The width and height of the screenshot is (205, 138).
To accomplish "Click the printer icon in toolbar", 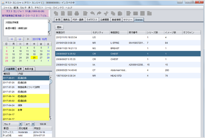I will click(77, 13).
